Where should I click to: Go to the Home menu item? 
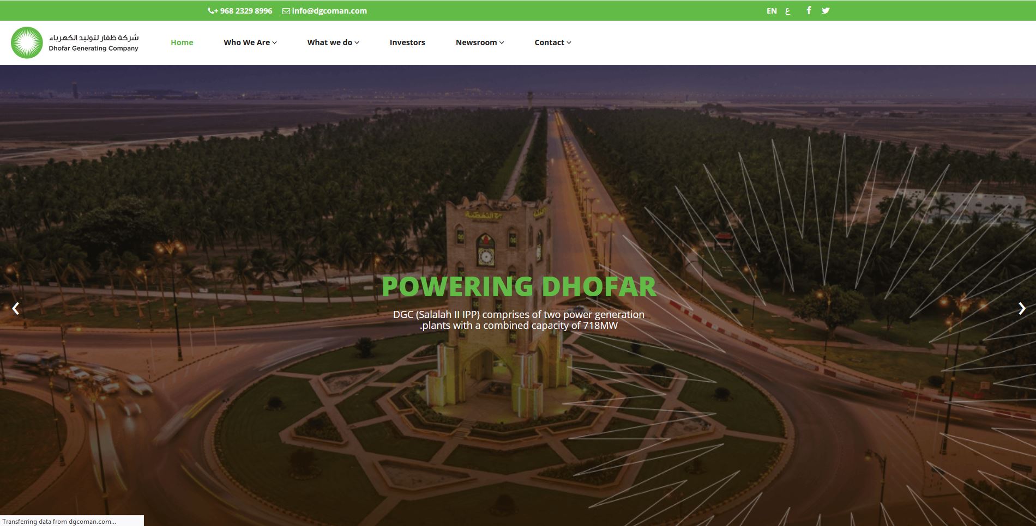click(182, 42)
